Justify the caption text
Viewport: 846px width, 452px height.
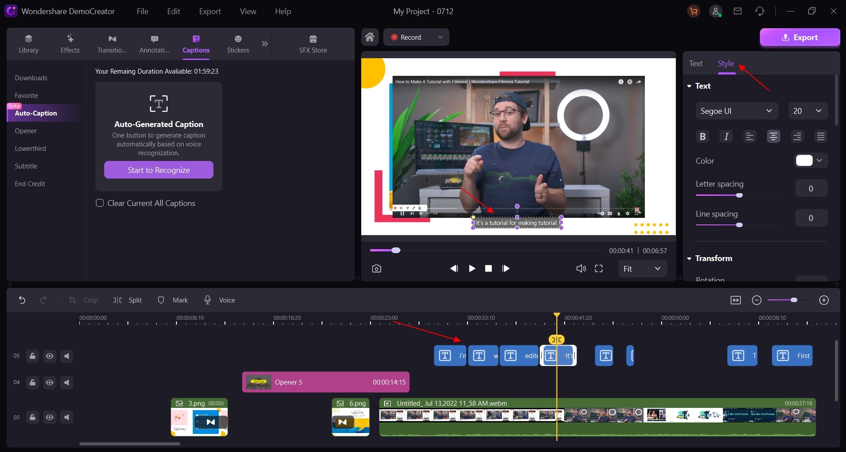tap(820, 136)
